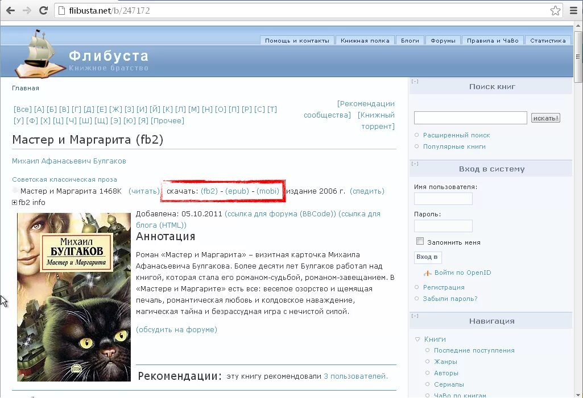This screenshot has height=398, width=583.
Task: Download the book in fb2 format
Action: click(209, 191)
